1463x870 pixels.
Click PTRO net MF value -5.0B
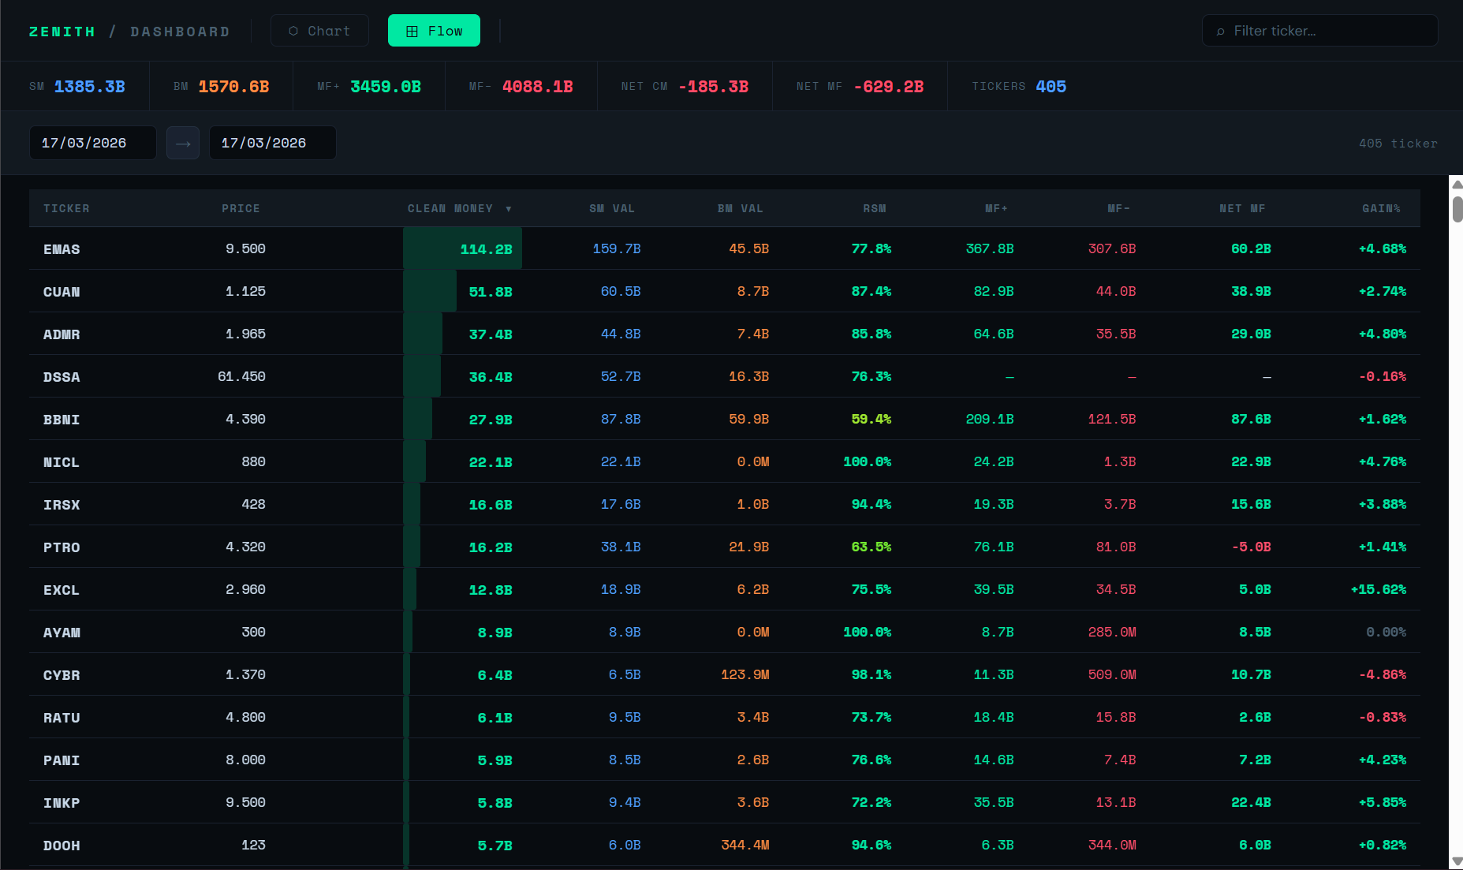point(1251,547)
